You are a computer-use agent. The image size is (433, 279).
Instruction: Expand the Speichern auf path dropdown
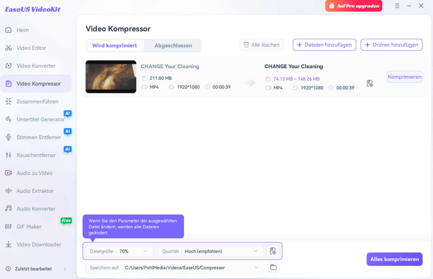(x=256, y=268)
